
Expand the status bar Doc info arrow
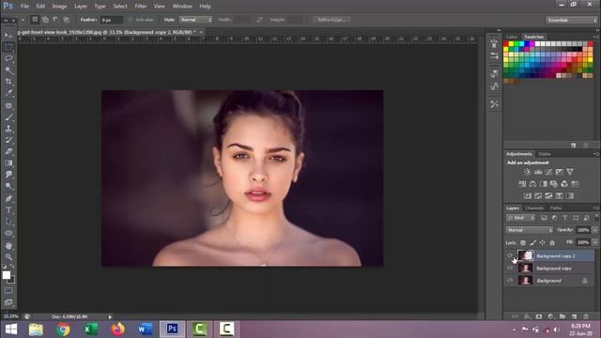pyautogui.click(x=110, y=317)
